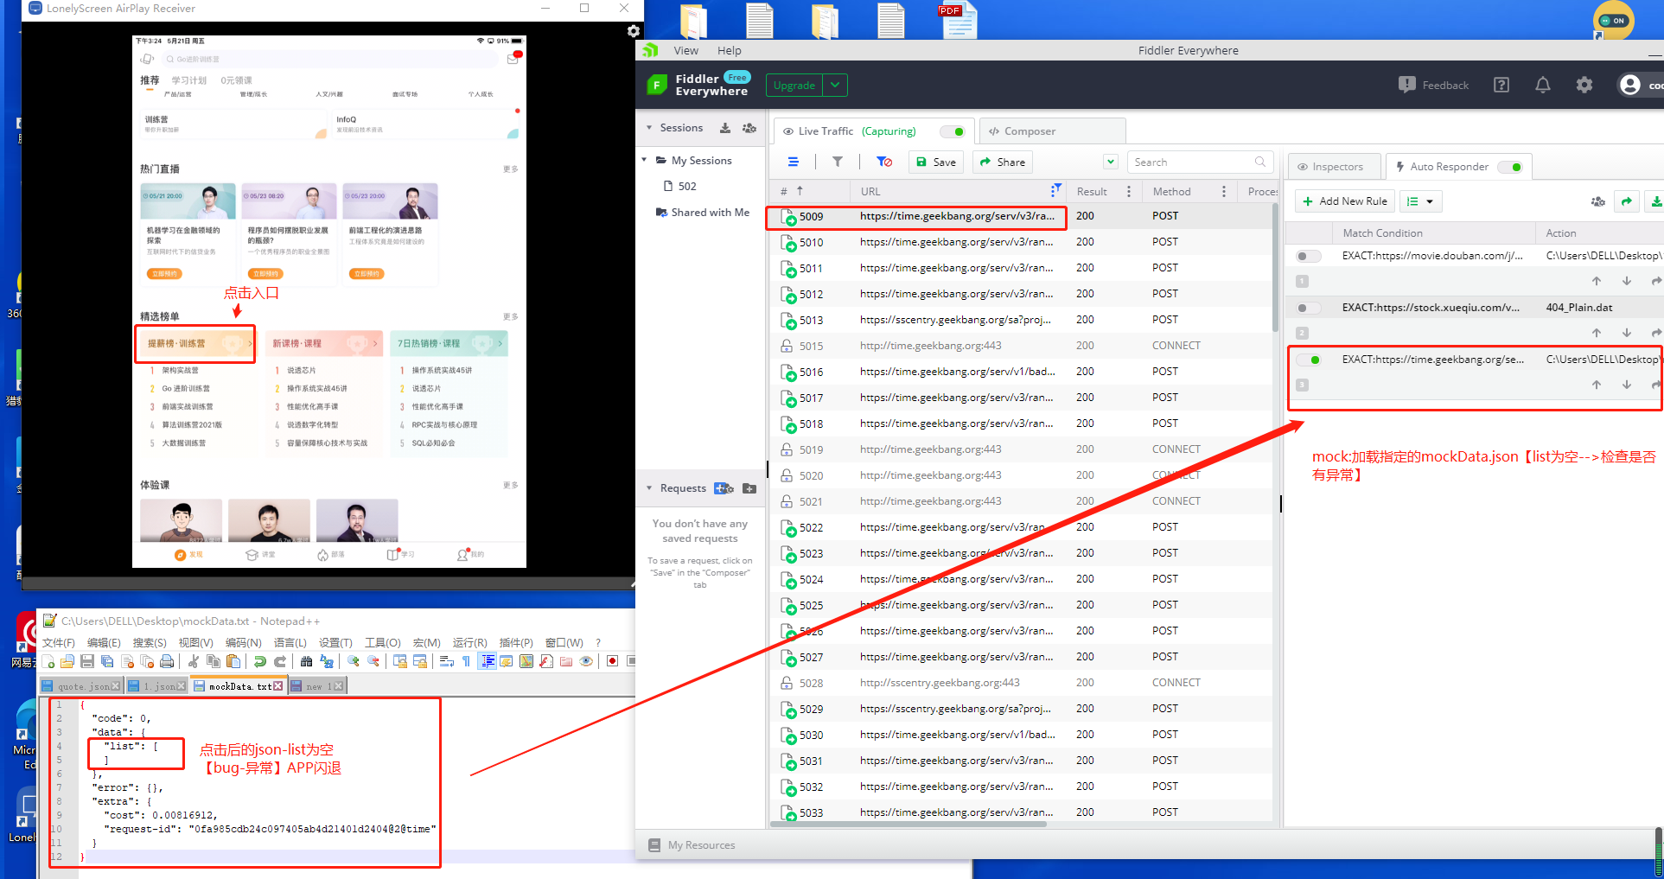Open the 502 saved session
The image size is (1664, 879).
(679, 187)
